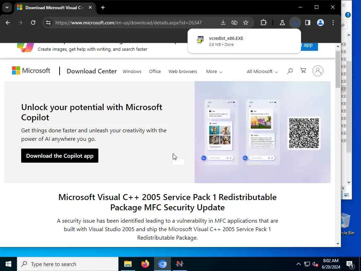
Task: Click the muted volume tray icon
Action: click(x=316, y=264)
